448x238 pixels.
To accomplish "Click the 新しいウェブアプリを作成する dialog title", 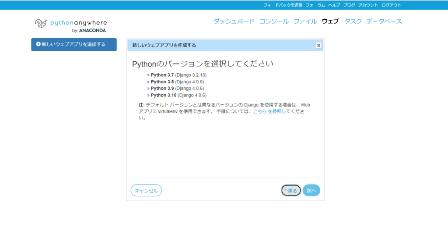I will [164, 45].
